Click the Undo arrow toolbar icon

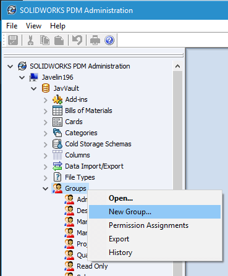(x=77, y=40)
